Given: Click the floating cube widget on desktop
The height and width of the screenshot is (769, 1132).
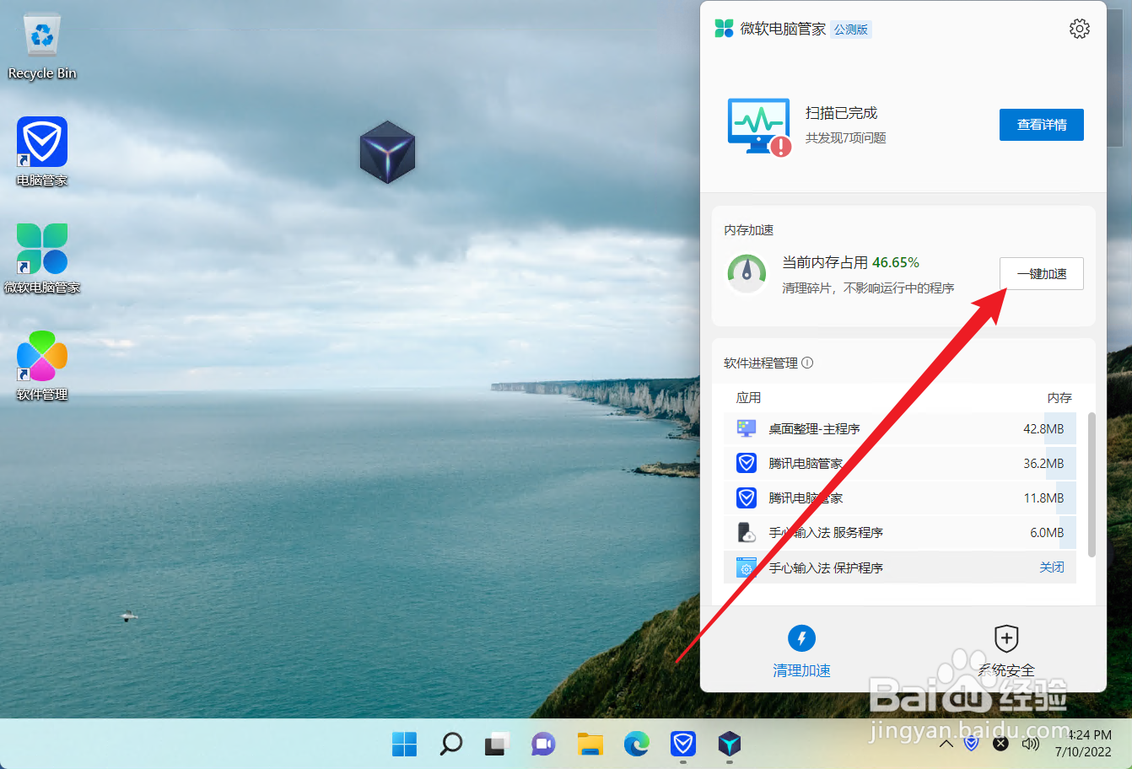Looking at the screenshot, I should 387,153.
